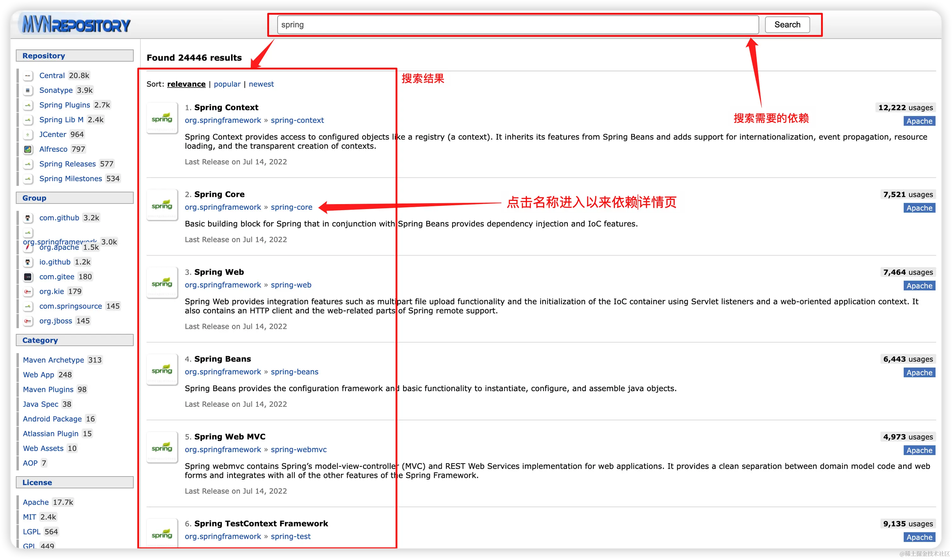Click the Spring Context logo thumbnail

pyautogui.click(x=162, y=118)
